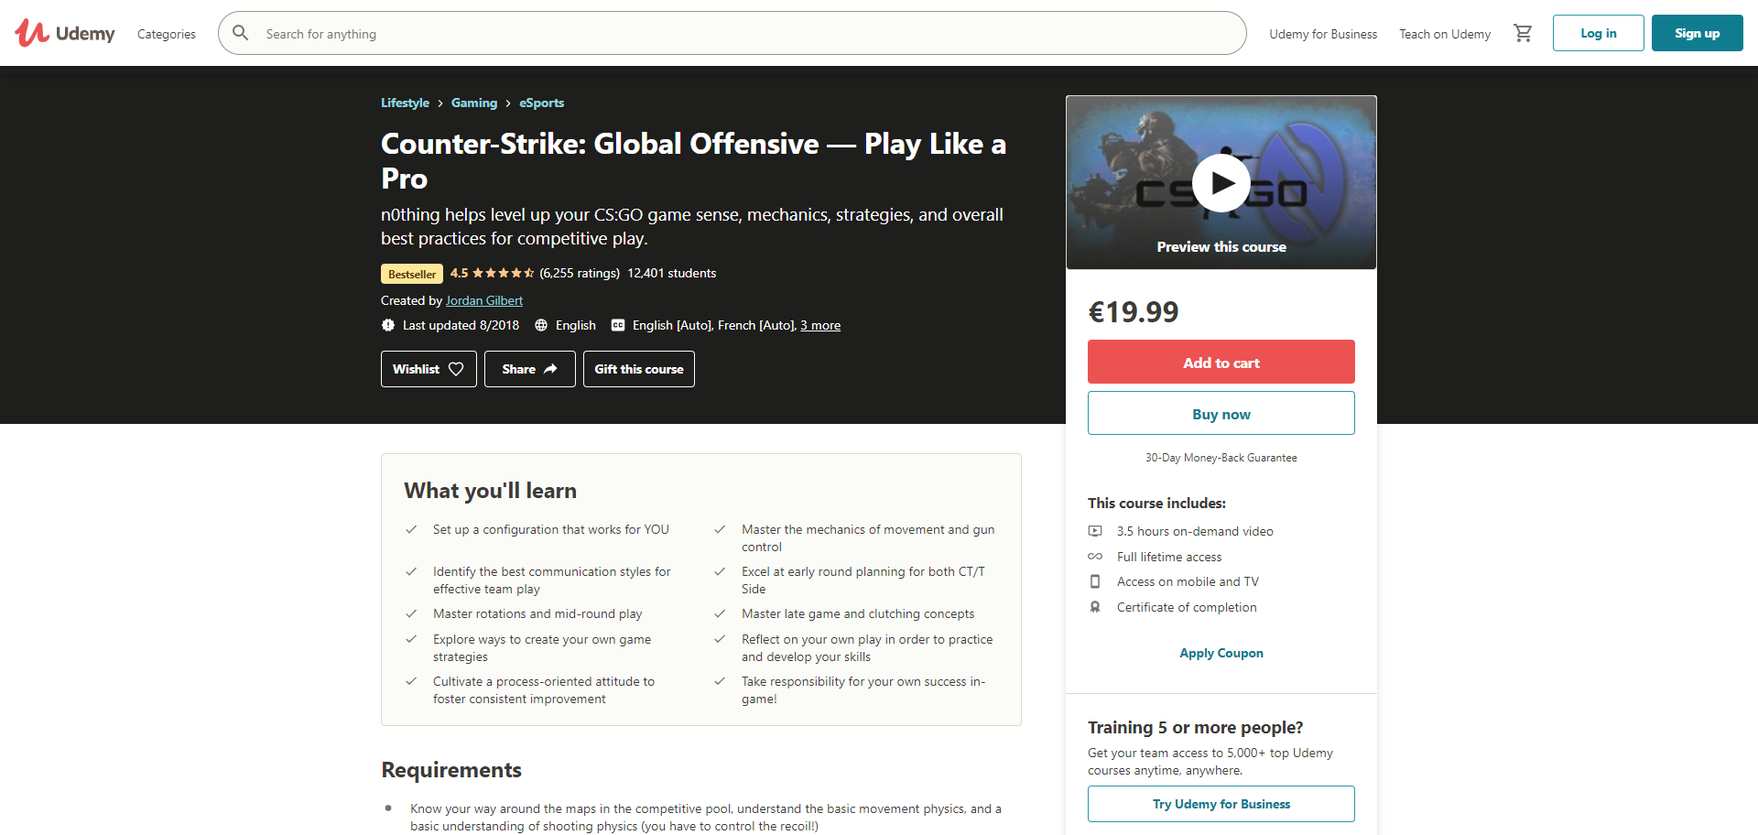Show 3 more subtitle languages

[820, 325]
